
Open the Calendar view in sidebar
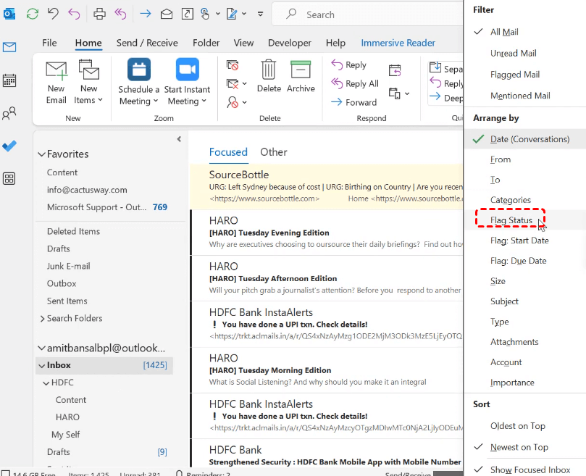9,80
